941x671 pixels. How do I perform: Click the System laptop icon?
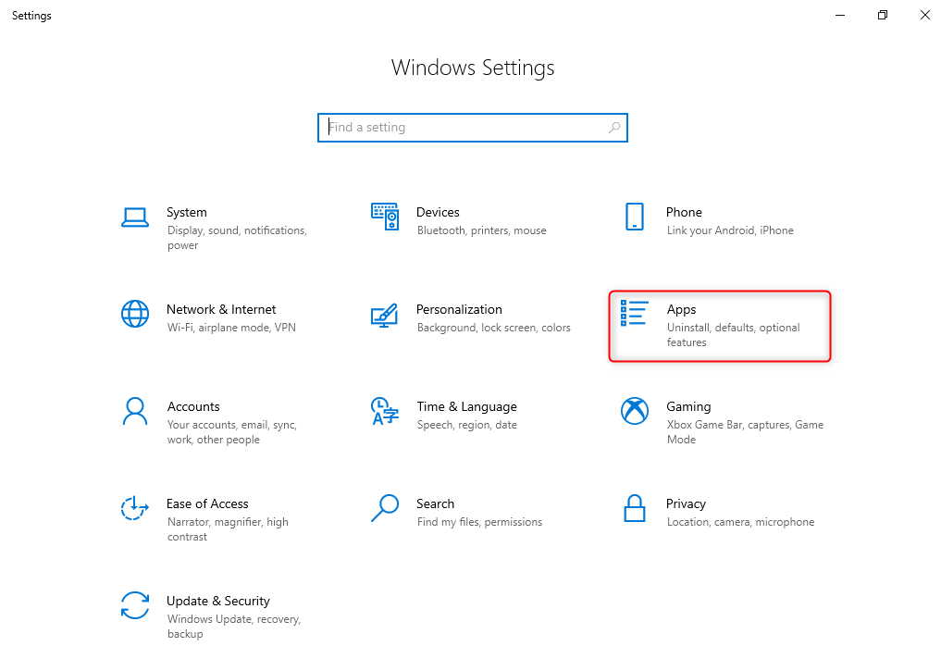click(135, 217)
